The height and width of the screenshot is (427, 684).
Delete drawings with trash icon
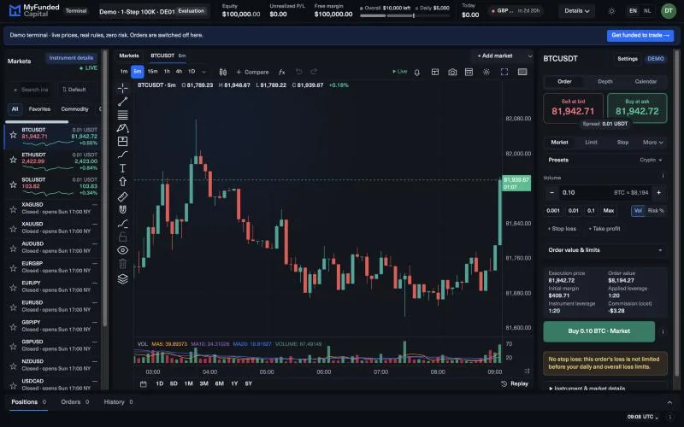[122, 264]
